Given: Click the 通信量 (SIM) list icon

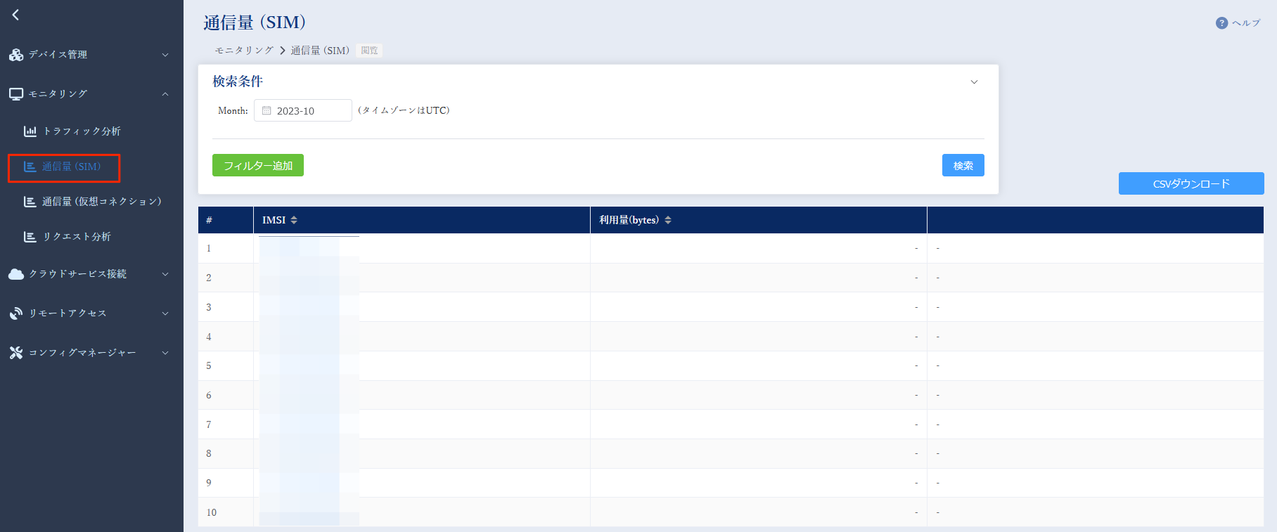Looking at the screenshot, I should pyautogui.click(x=30, y=167).
